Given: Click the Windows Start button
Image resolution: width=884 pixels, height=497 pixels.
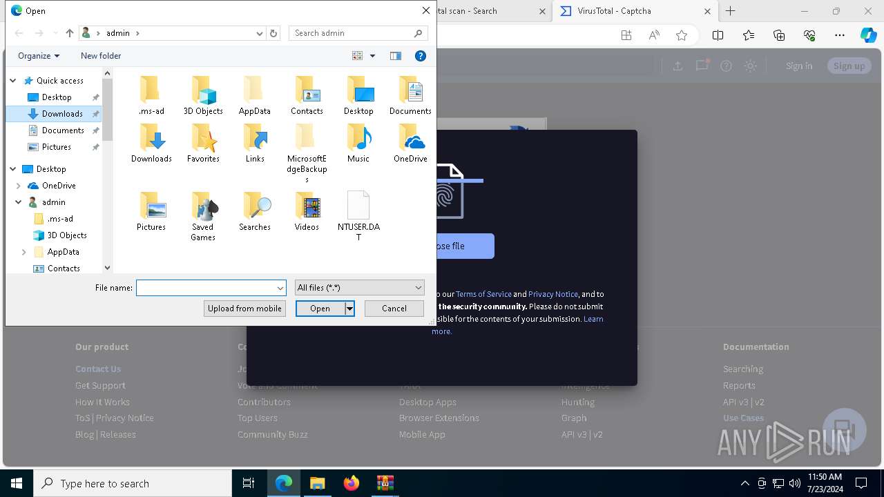Looking at the screenshot, I should pos(17,483).
